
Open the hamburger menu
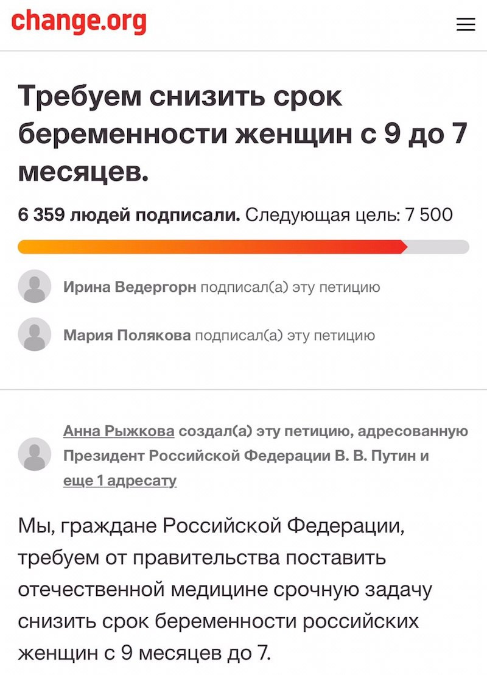tap(466, 24)
